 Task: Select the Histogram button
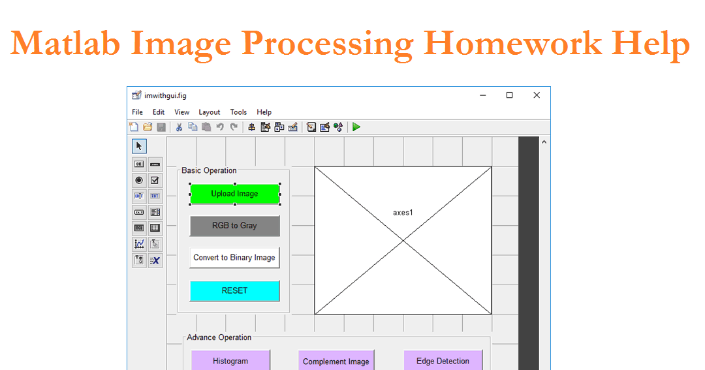coord(230,361)
